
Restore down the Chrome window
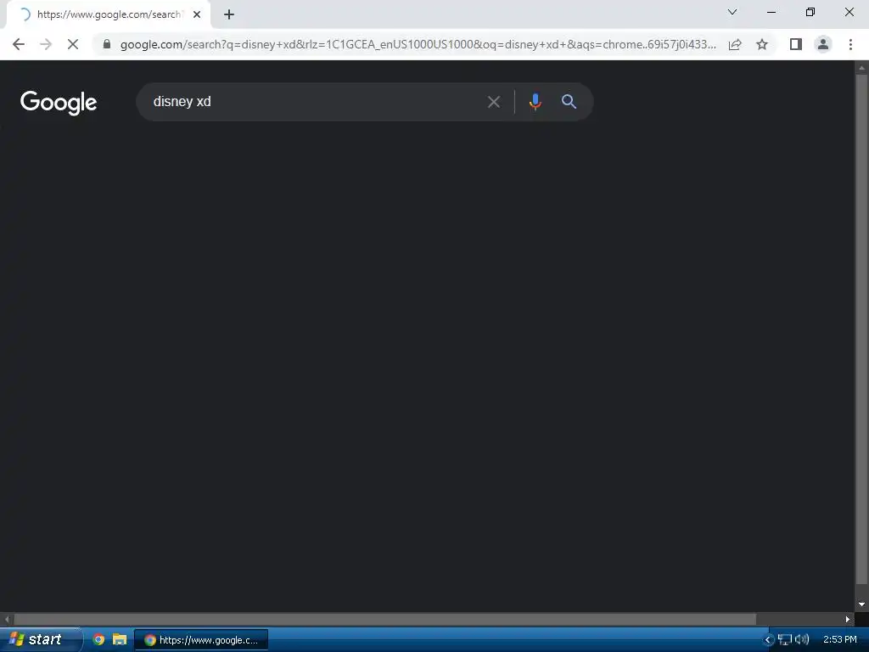[810, 12]
